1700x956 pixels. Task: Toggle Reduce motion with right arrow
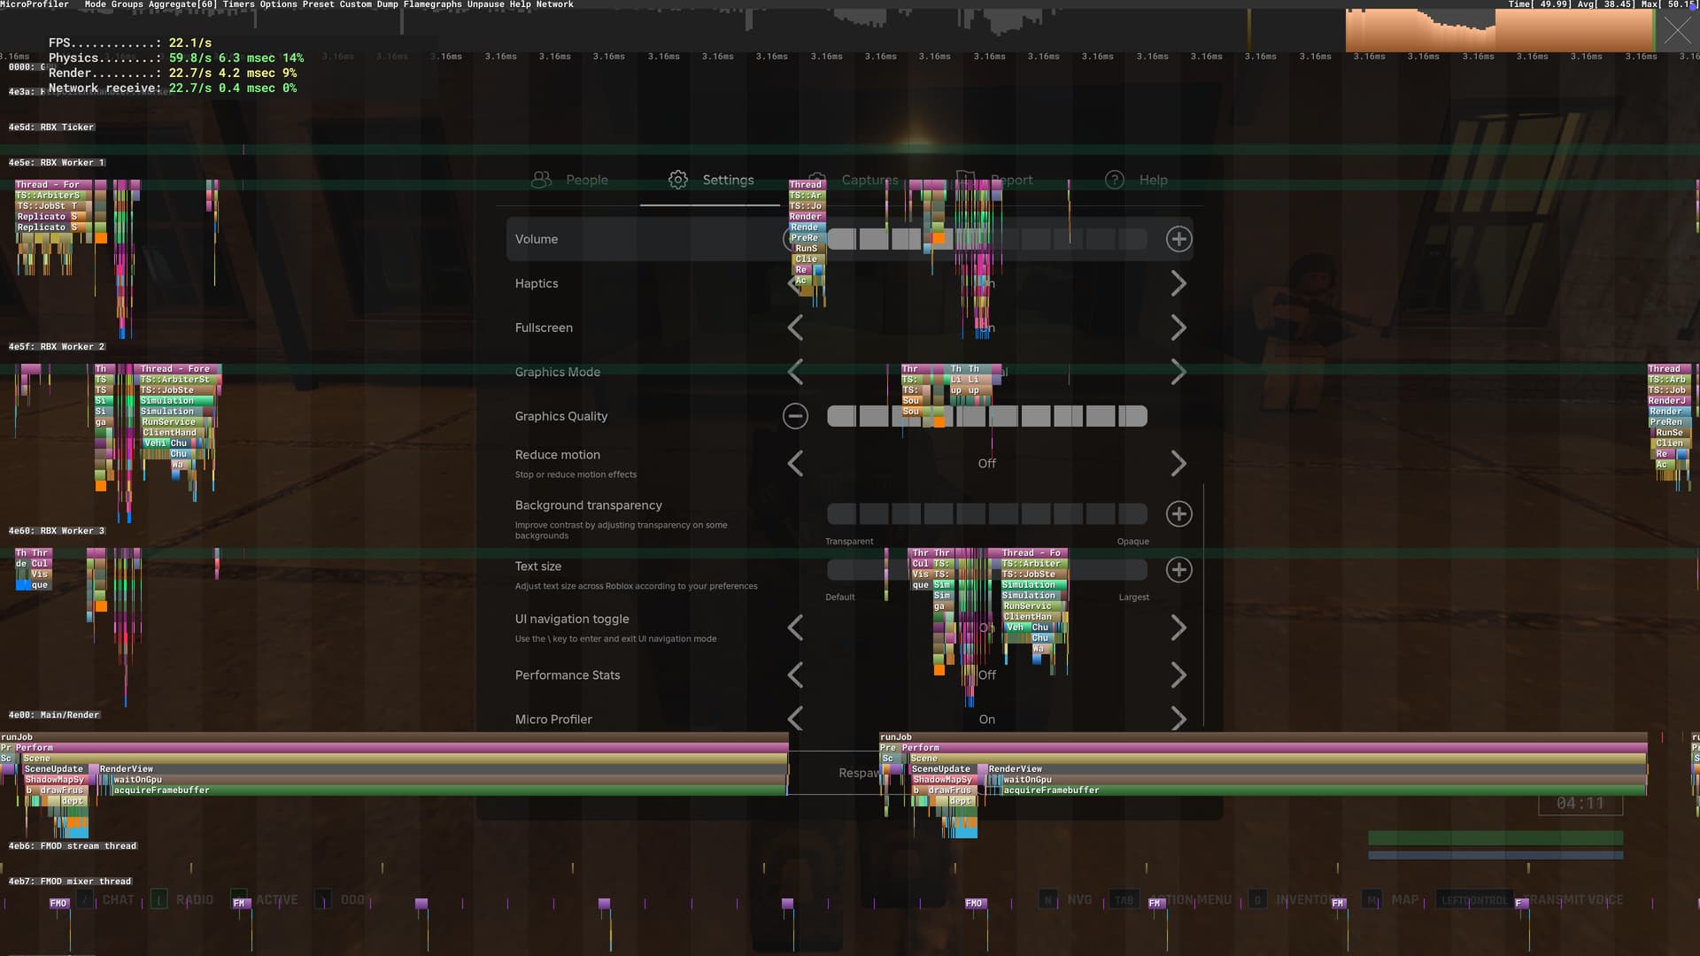[x=1178, y=464]
